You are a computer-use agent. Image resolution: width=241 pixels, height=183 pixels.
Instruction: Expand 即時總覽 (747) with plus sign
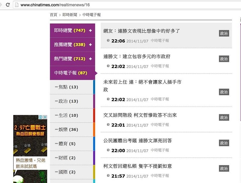[x=90, y=31]
